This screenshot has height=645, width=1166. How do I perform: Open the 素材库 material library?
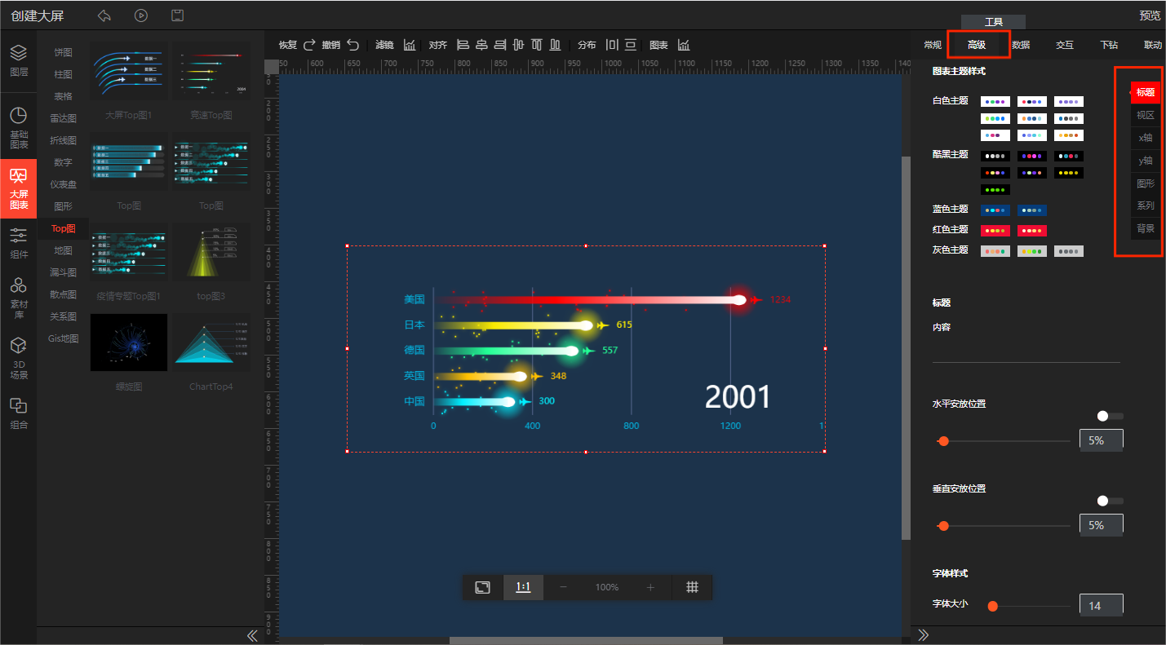[x=18, y=297]
